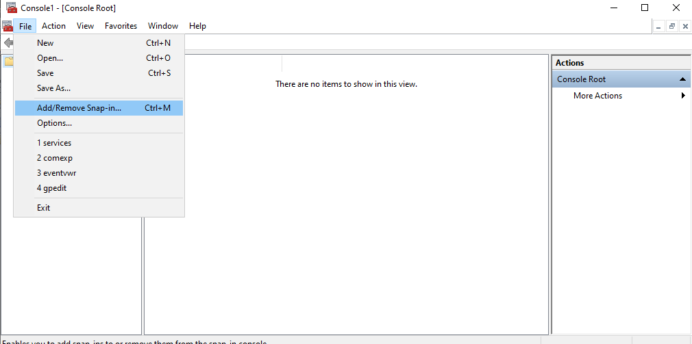Minimize the Console1 main window
The image size is (692, 344).
click(613, 8)
